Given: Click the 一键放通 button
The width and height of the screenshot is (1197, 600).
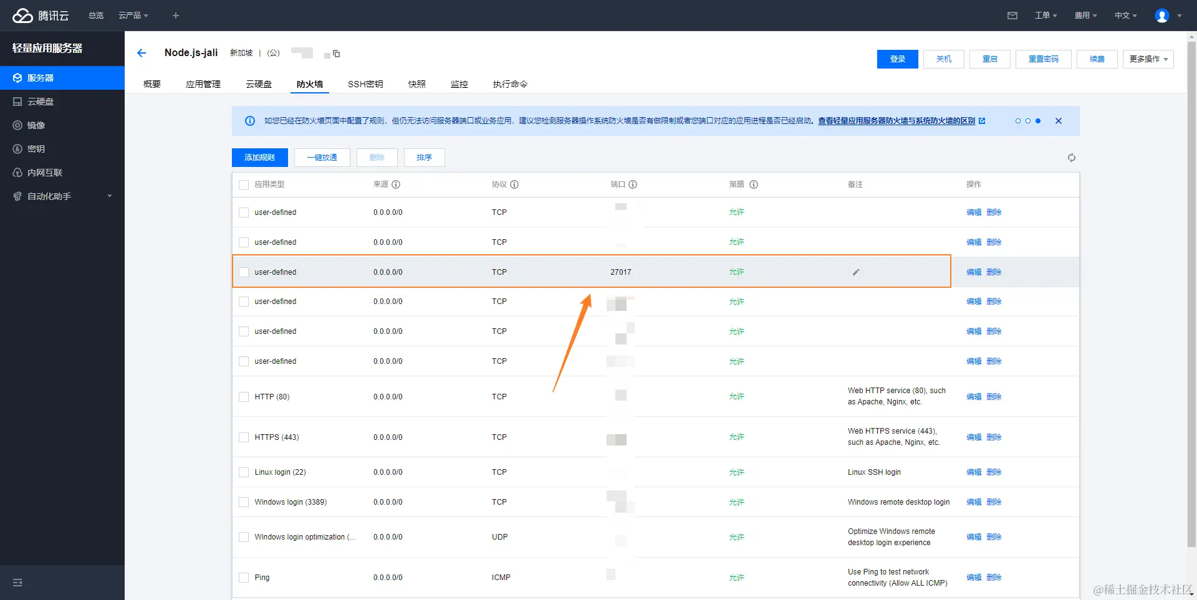Looking at the screenshot, I should click(x=322, y=158).
